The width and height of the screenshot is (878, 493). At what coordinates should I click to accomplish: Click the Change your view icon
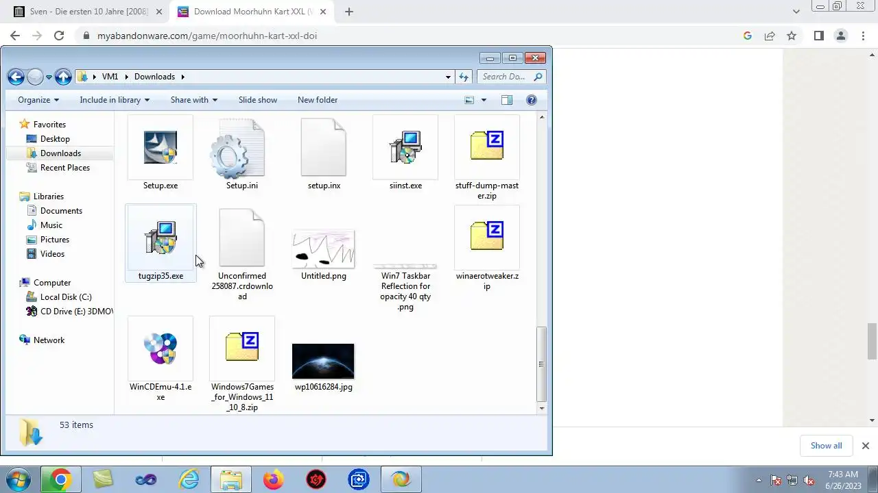point(469,100)
